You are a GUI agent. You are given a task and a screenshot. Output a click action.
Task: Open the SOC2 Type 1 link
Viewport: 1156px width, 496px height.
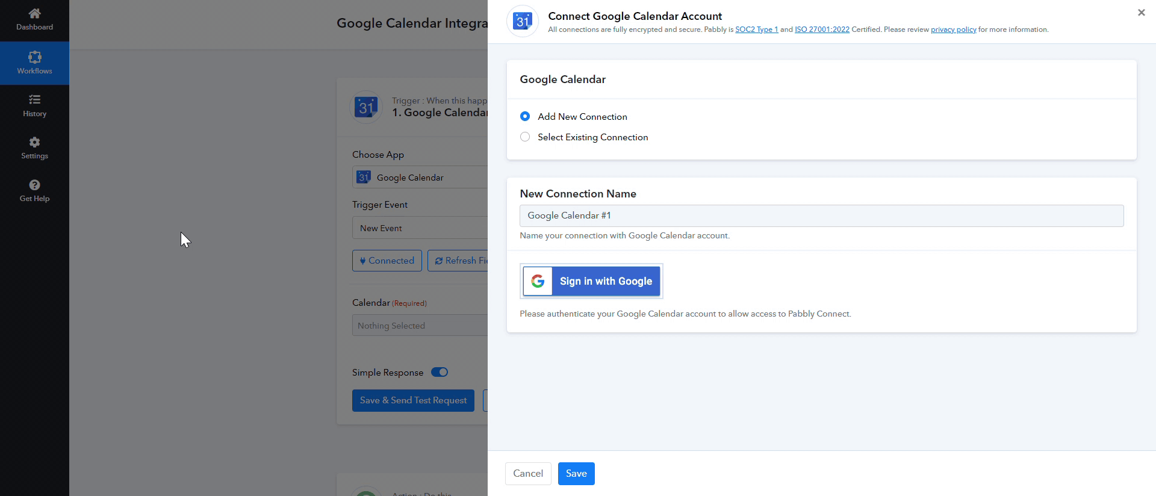[756, 29]
